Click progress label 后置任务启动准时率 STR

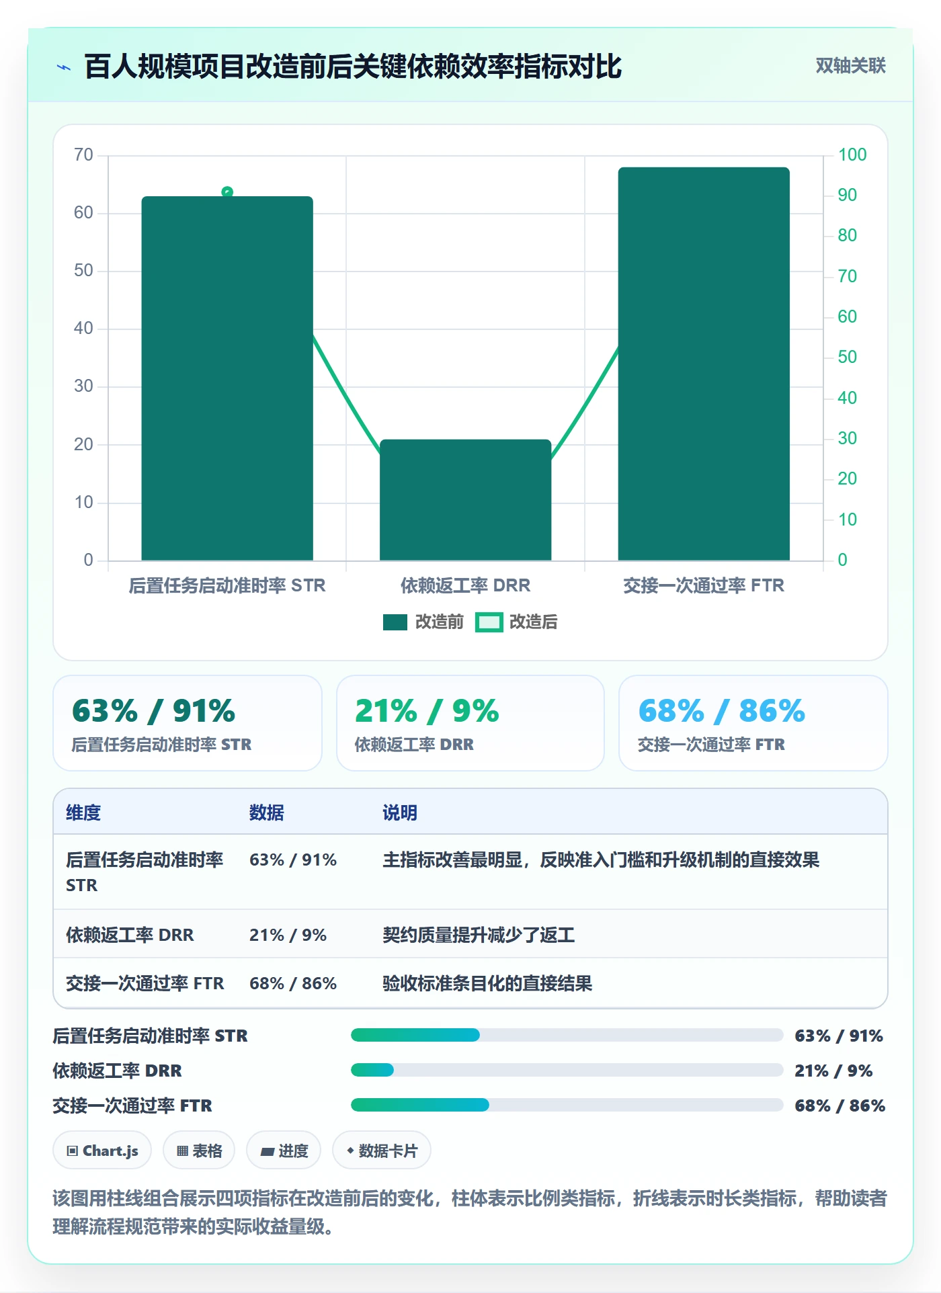click(150, 1036)
